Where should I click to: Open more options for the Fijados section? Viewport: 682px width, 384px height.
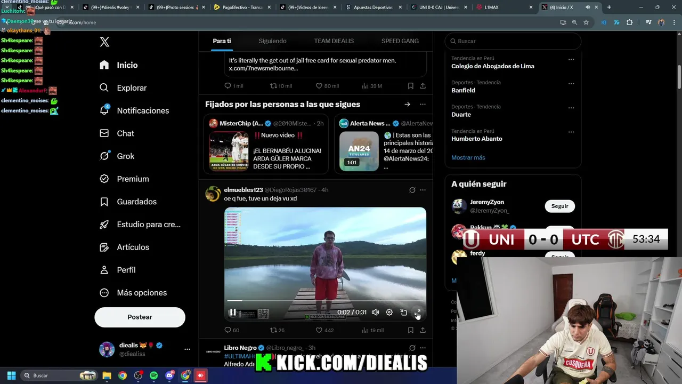[423, 105]
